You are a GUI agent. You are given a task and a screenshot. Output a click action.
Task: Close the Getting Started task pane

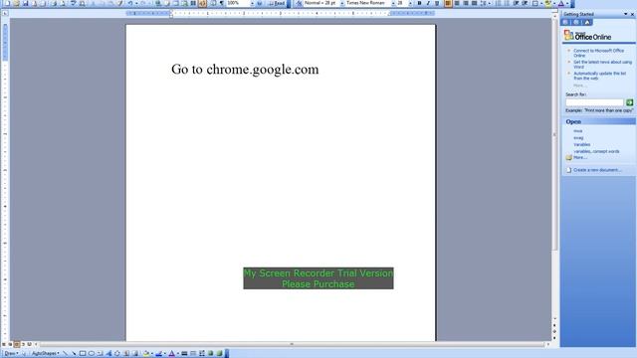[632, 14]
